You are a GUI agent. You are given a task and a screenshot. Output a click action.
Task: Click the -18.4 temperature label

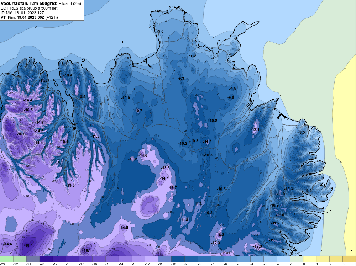tap(28, 245)
